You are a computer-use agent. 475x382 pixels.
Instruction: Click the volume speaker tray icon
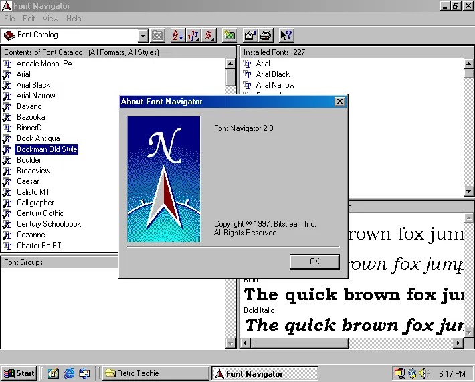423,373
